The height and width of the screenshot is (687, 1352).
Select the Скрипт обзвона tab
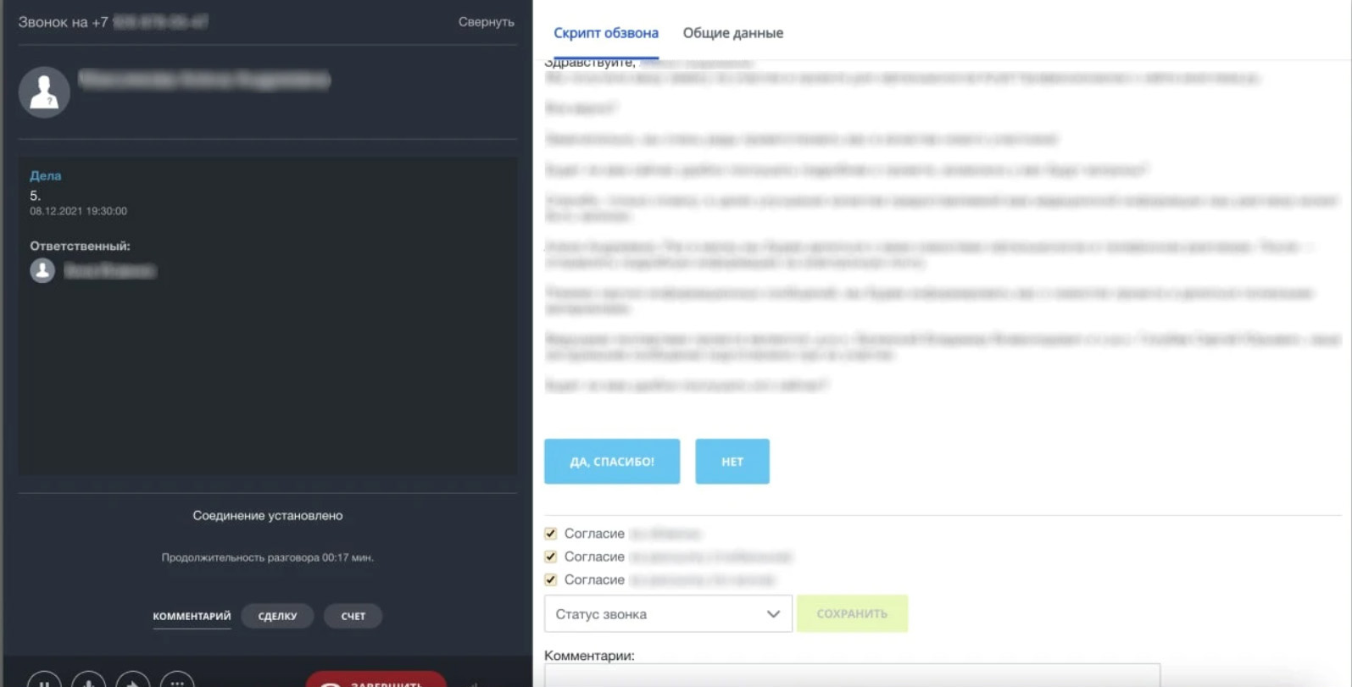click(605, 33)
